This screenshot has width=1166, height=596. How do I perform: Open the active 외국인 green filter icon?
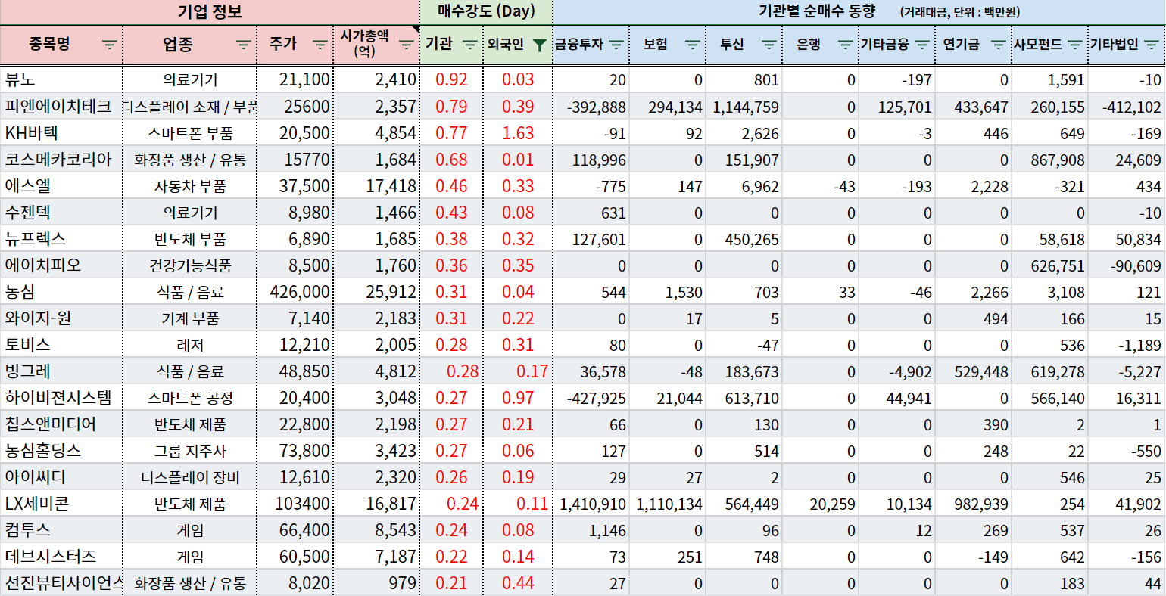(539, 45)
